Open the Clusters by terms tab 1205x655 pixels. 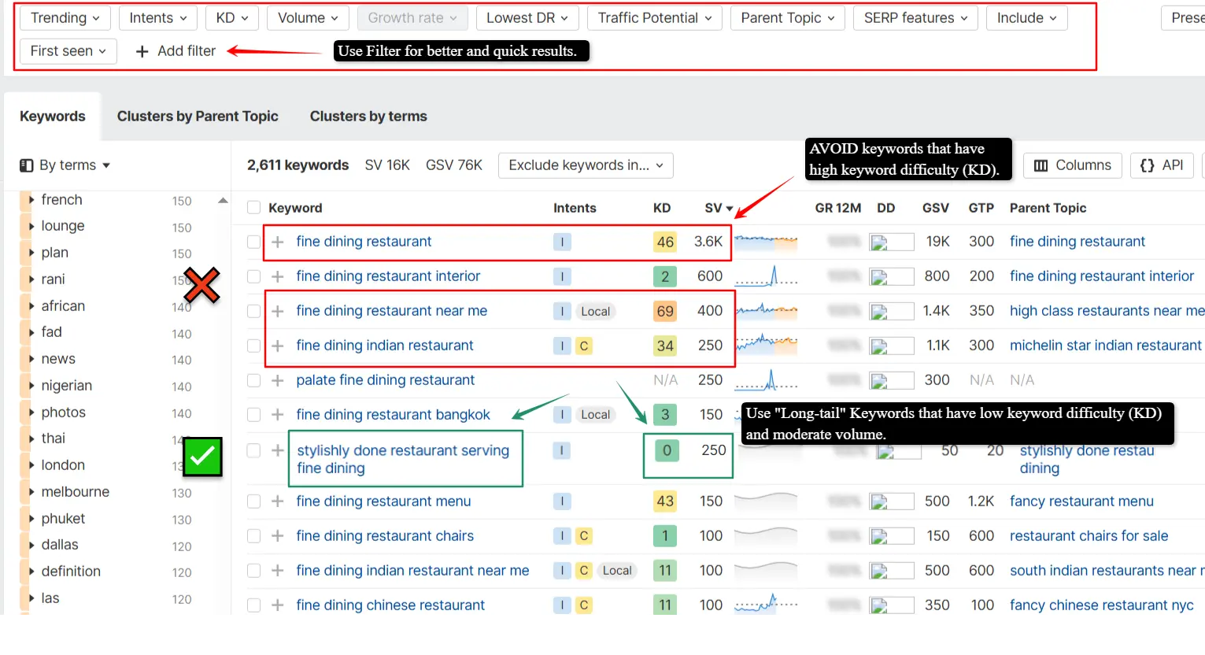click(368, 117)
